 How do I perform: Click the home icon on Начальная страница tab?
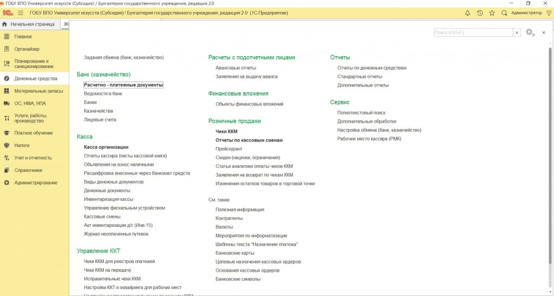[x=4, y=24]
